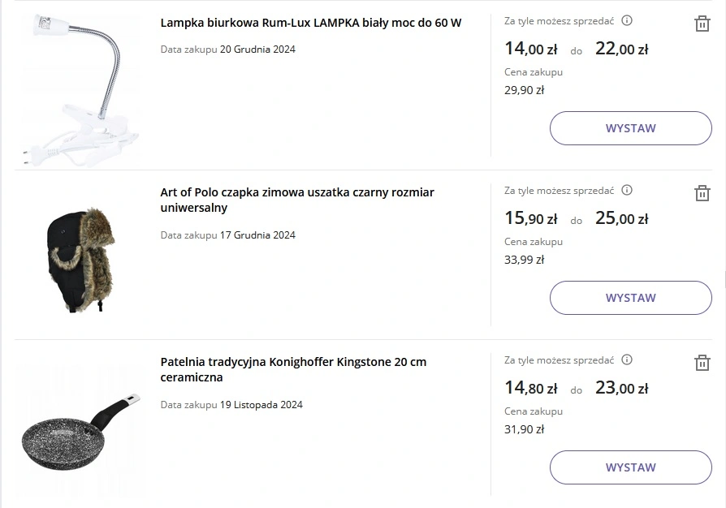Click the black fur winter hat image
Screen dimensions: 726x508
(80, 260)
